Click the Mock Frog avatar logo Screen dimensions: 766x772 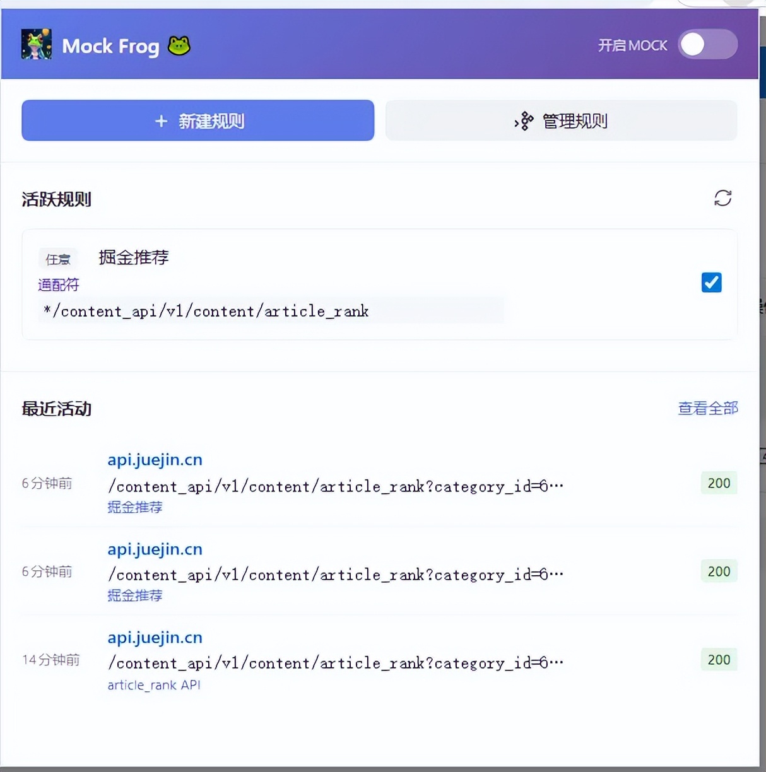coord(36,45)
